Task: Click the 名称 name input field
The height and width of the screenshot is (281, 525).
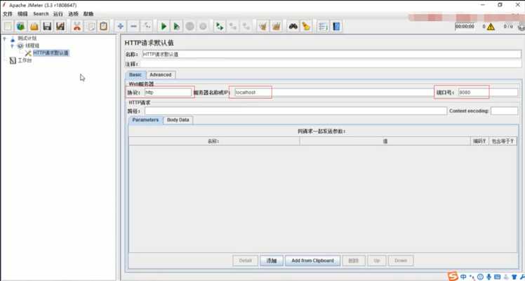Action: [x=331, y=54]
